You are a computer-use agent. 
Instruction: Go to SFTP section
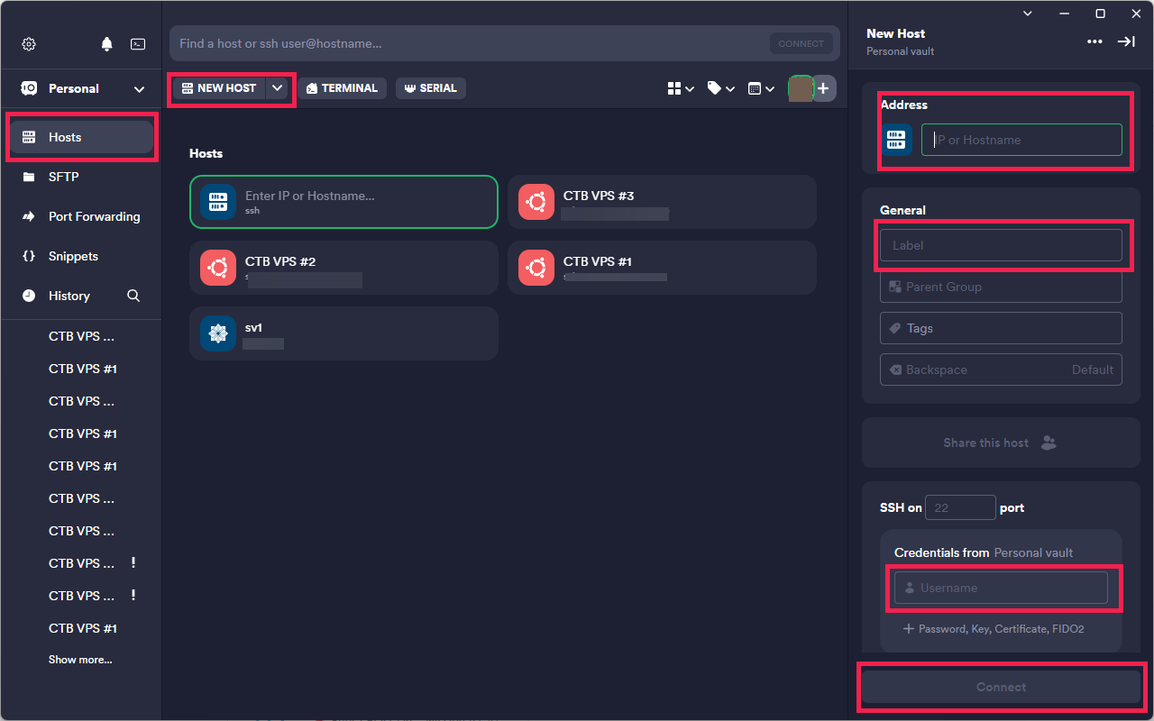click(x=63, y=177)
